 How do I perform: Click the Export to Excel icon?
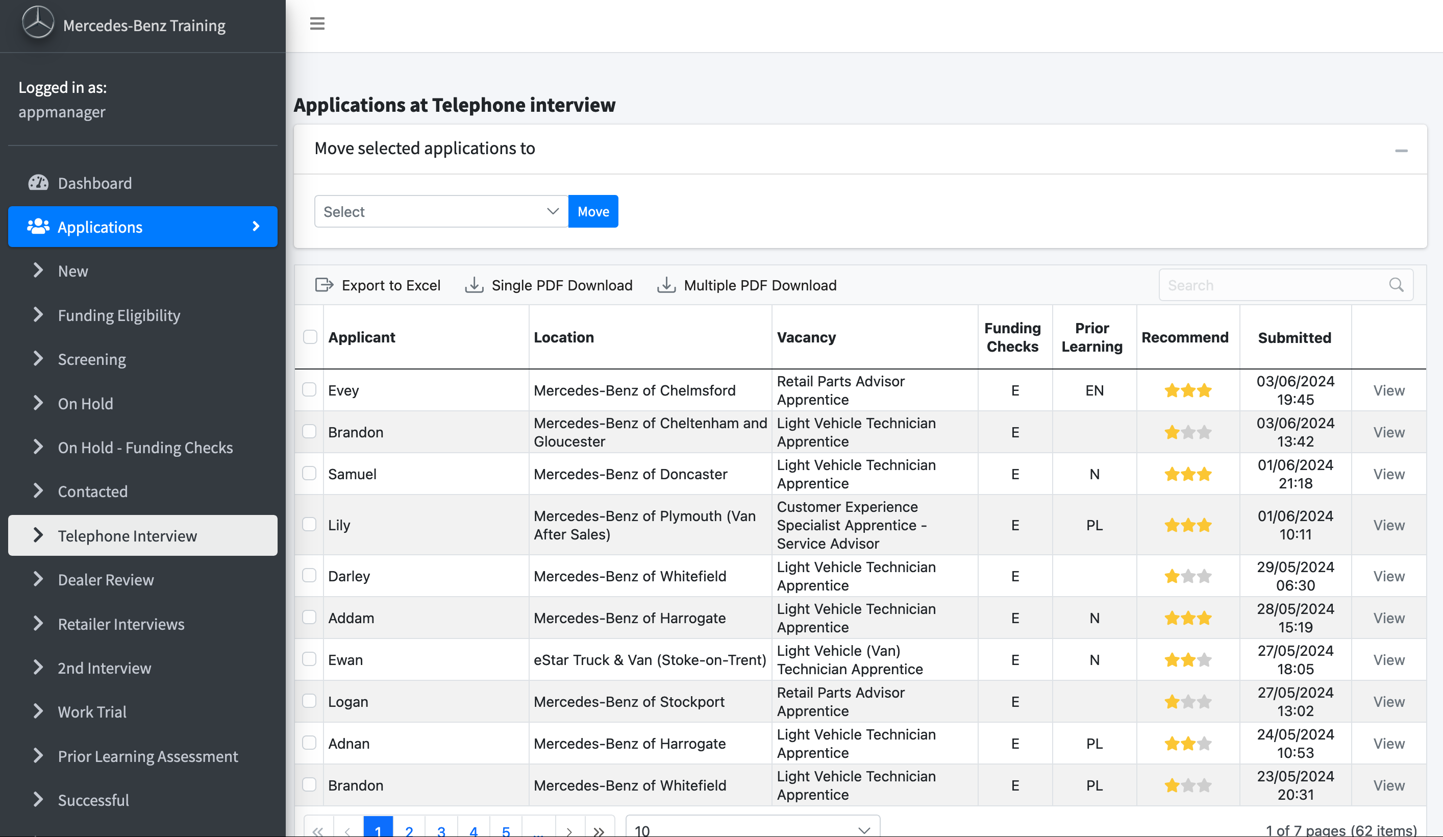point(324,285)
